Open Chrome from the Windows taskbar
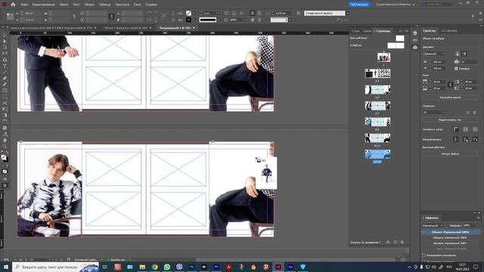This screenshot has height=272, width=484. (x=154, y=267)
